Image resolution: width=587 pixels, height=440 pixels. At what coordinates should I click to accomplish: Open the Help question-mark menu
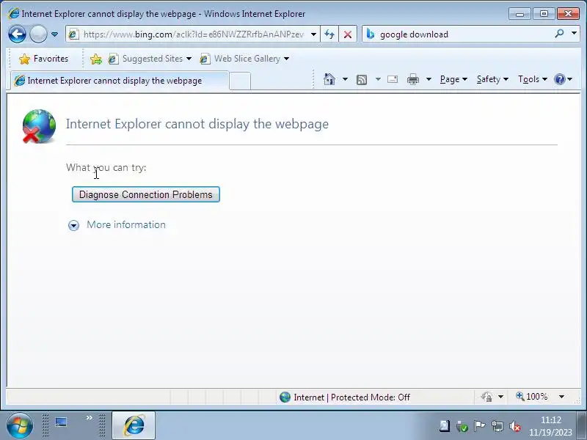563,79
